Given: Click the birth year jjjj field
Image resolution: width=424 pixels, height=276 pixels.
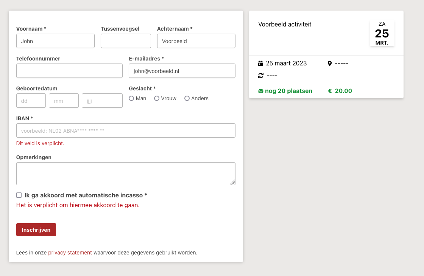Looking at the screenshot, I should [102, 101].
